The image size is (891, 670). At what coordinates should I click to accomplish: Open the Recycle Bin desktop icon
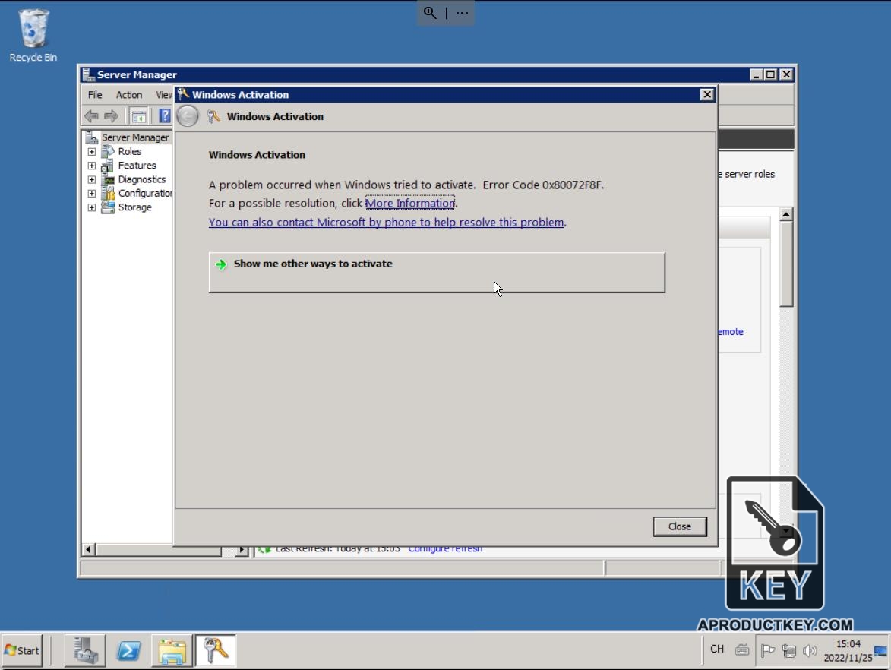[33, 35]
